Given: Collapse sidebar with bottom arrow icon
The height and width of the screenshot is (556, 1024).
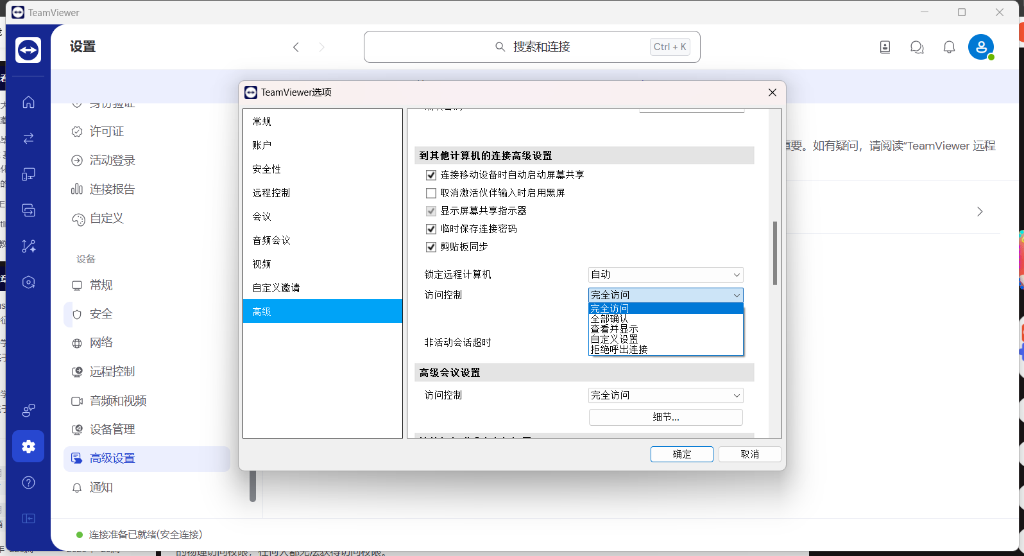Looking at the screenshot, I should (28, 518).
